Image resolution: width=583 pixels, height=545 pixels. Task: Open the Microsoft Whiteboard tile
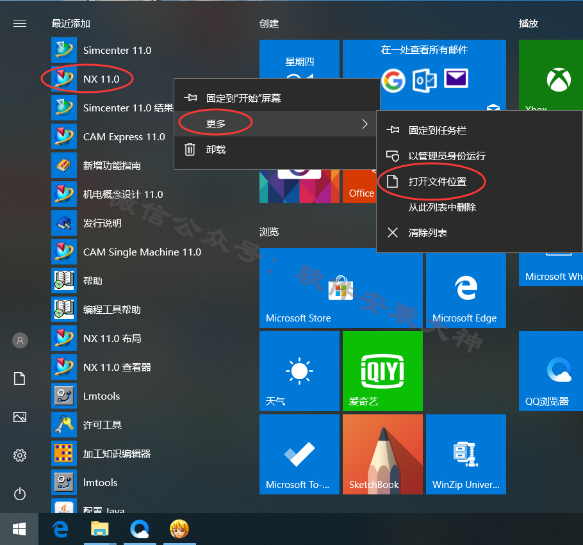pos(551,270)
